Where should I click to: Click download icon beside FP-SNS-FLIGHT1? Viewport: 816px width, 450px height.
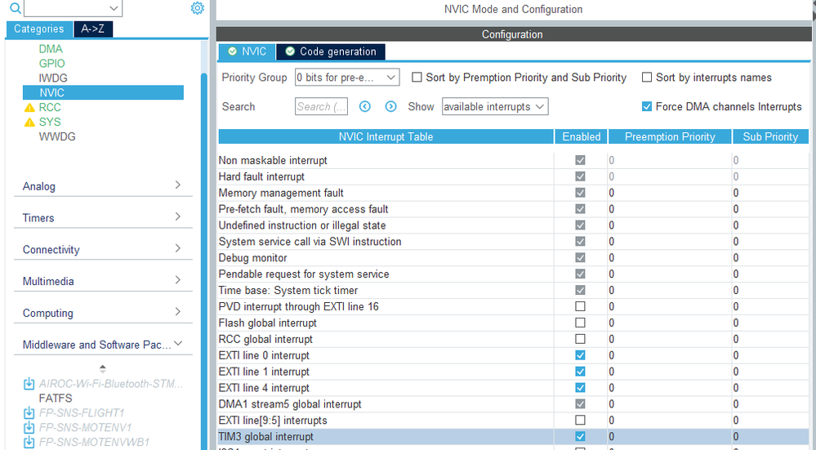coord(29,413)
